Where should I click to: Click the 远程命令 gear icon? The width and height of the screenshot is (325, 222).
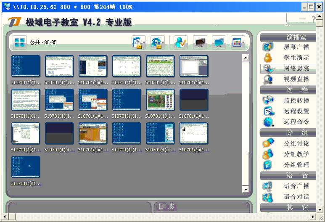(268, 122)
